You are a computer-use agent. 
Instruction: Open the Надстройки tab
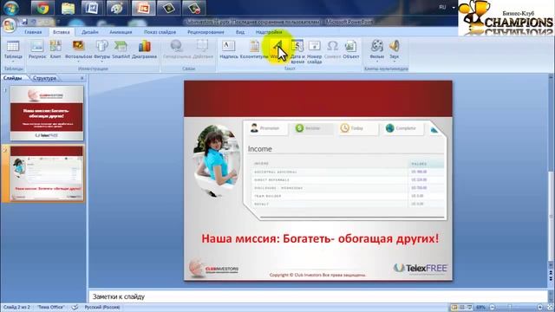point(269,32)
